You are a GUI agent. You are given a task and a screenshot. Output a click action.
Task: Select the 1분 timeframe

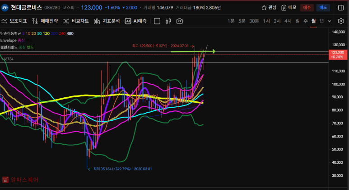(231, 21)
